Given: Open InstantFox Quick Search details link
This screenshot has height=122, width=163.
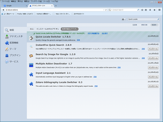Looking at the screenshot, I should click(143, 49).
